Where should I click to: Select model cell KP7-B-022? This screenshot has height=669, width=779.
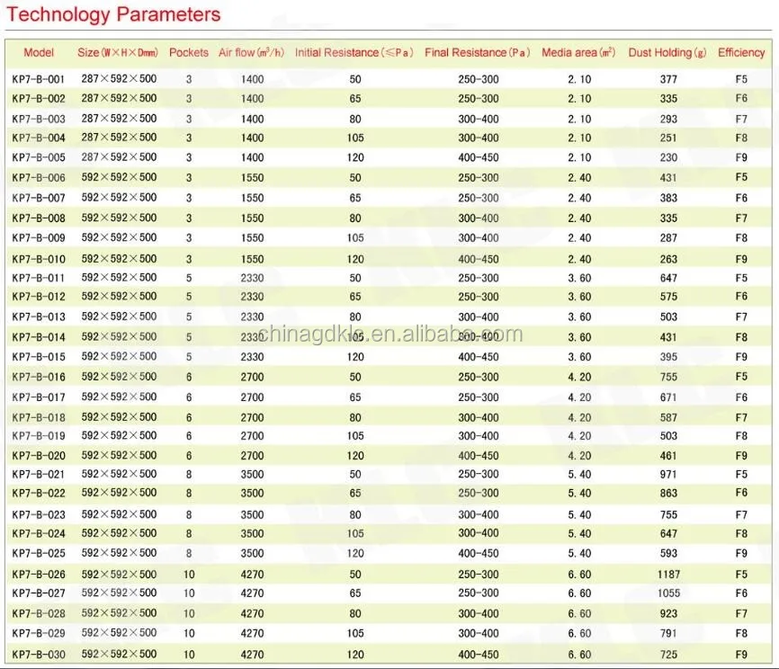[x=39, y=494]
